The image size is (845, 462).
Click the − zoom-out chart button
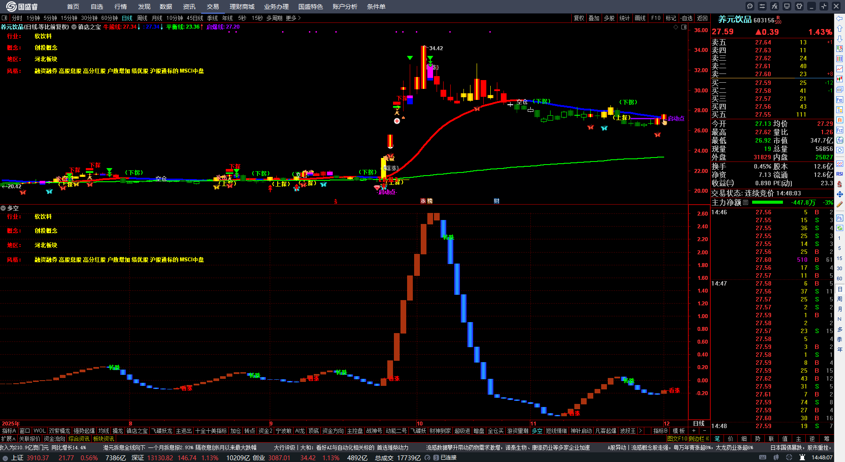click(705, 431)
